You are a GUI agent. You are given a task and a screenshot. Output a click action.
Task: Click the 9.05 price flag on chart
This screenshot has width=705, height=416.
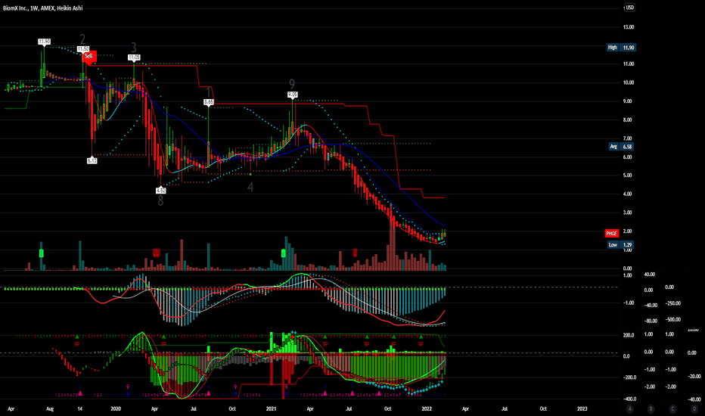pos(293,95)
